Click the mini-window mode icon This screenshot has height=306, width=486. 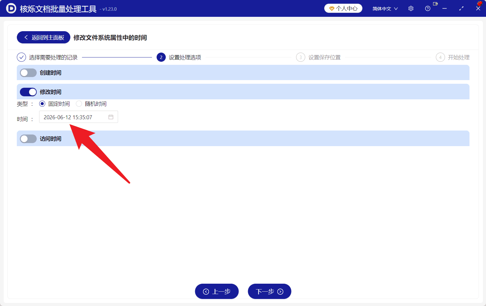point(436,4)
